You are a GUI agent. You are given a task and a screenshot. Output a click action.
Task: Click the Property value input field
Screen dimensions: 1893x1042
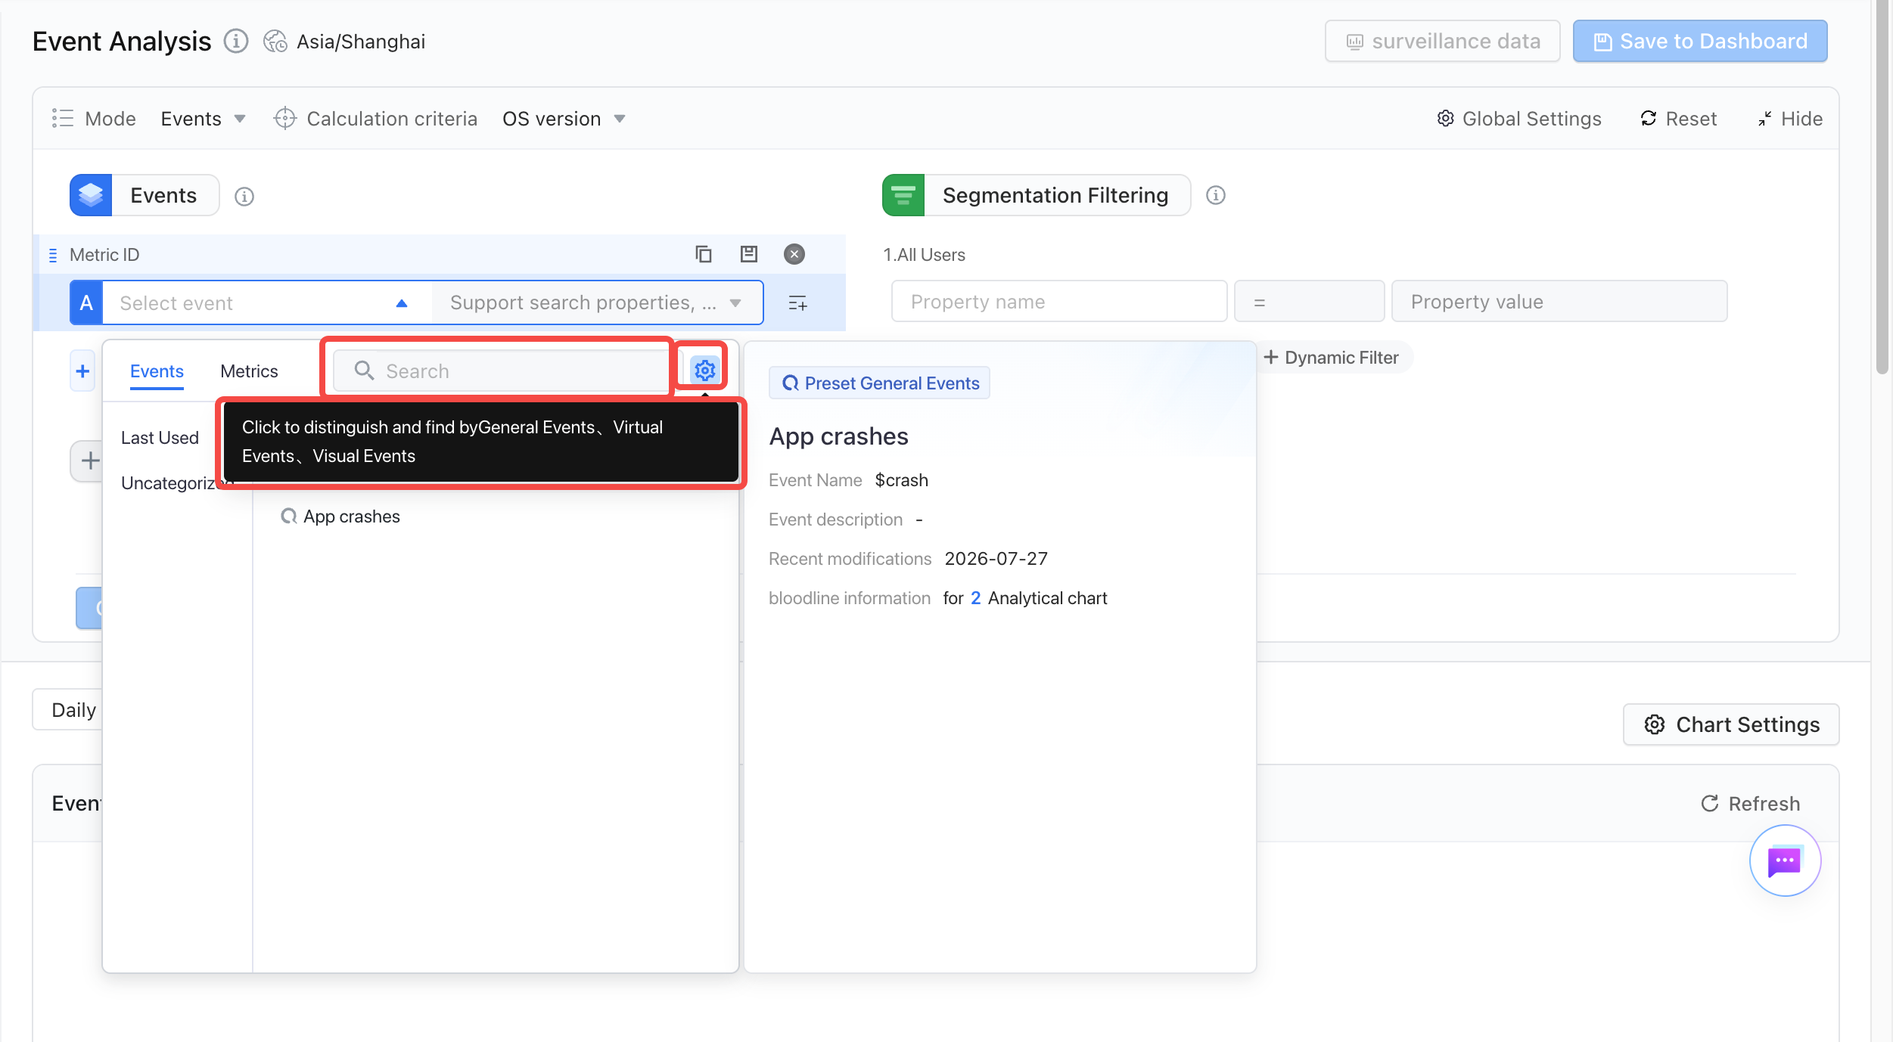(1559, 302)
